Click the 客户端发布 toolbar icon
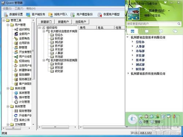This screenshot has height=137, width=183. 28,15
